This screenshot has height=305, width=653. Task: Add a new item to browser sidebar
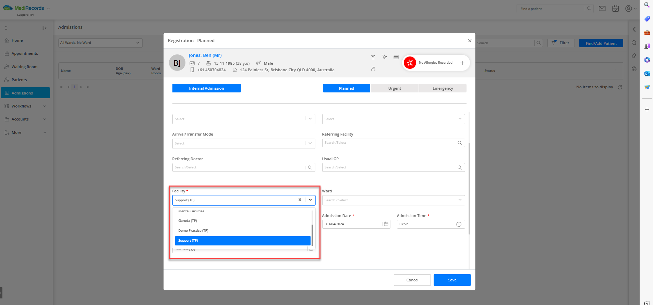[647, 110]
